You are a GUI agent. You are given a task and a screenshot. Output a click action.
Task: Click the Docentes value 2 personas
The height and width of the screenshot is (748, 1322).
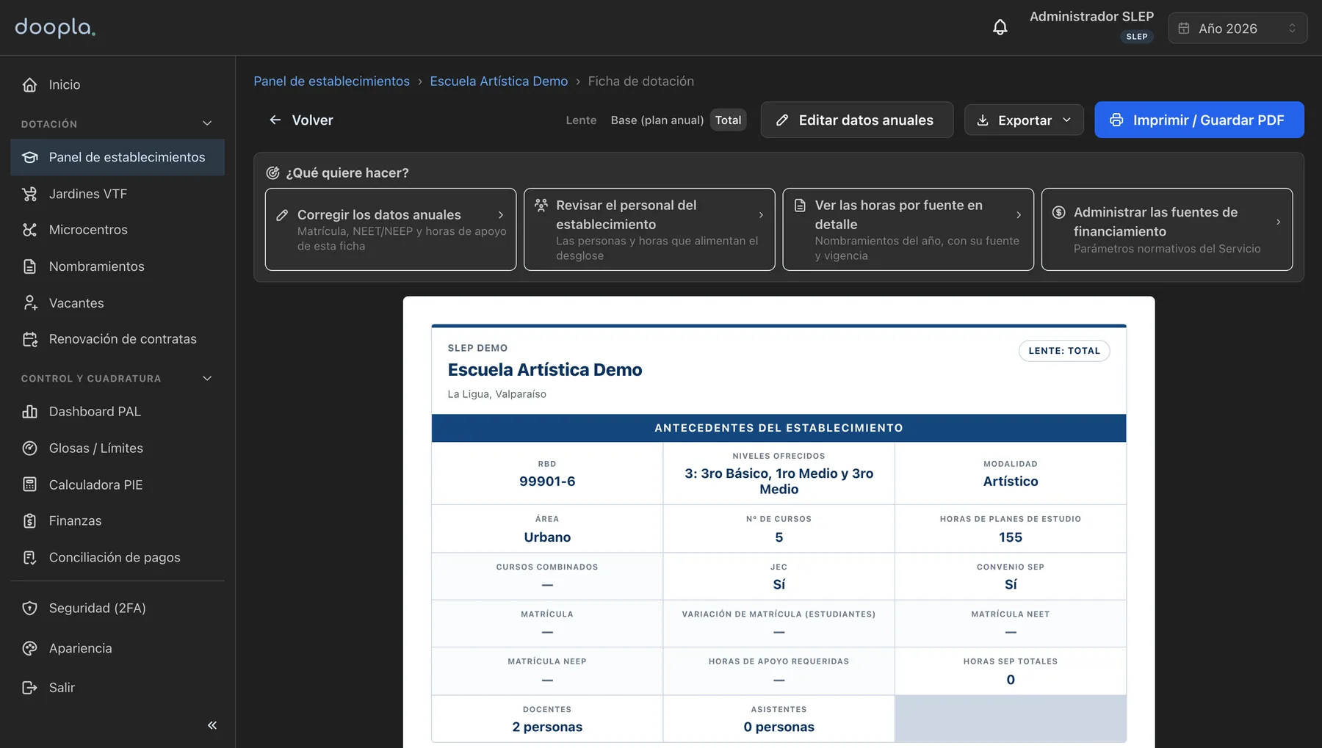tap(547, 727)
